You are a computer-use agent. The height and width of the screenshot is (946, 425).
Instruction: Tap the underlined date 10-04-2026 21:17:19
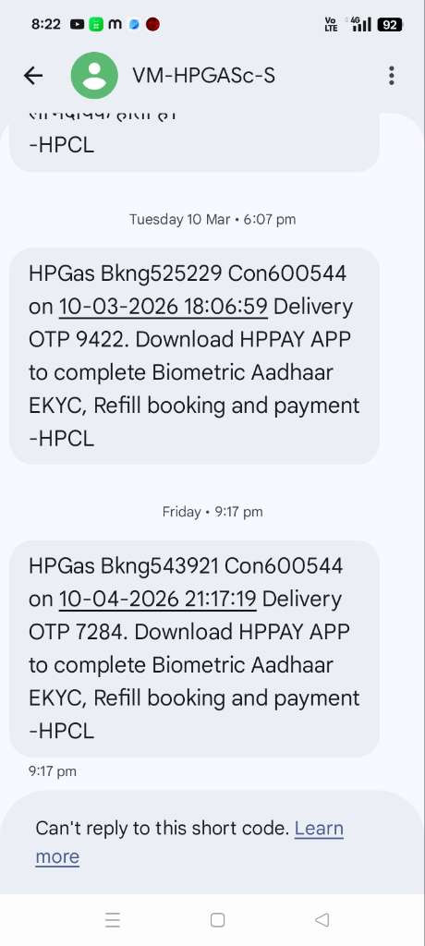click(x=158, y=599)
